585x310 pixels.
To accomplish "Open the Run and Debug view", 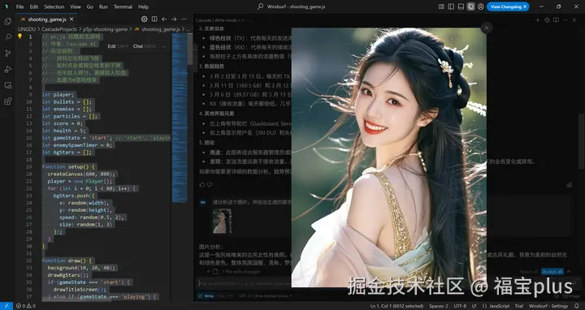I will coord(8,69).
